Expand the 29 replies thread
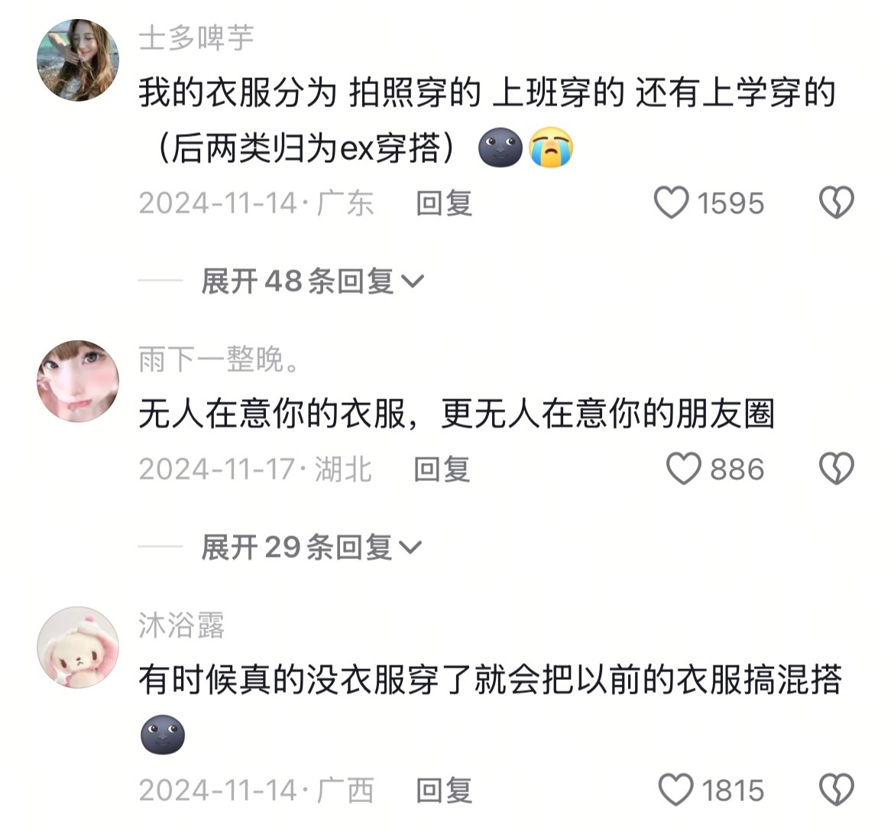This screenshot has width=894, height=832. coord(311,548)
